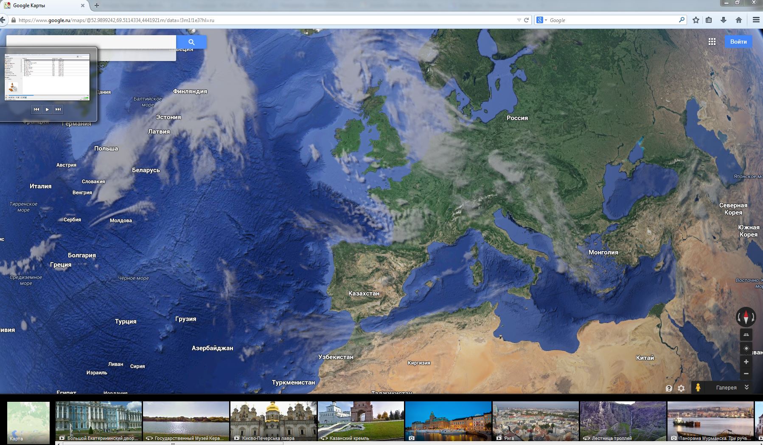Screen dimensions: 763x445
Task: Show my location on the map
Action: point(746,348)
